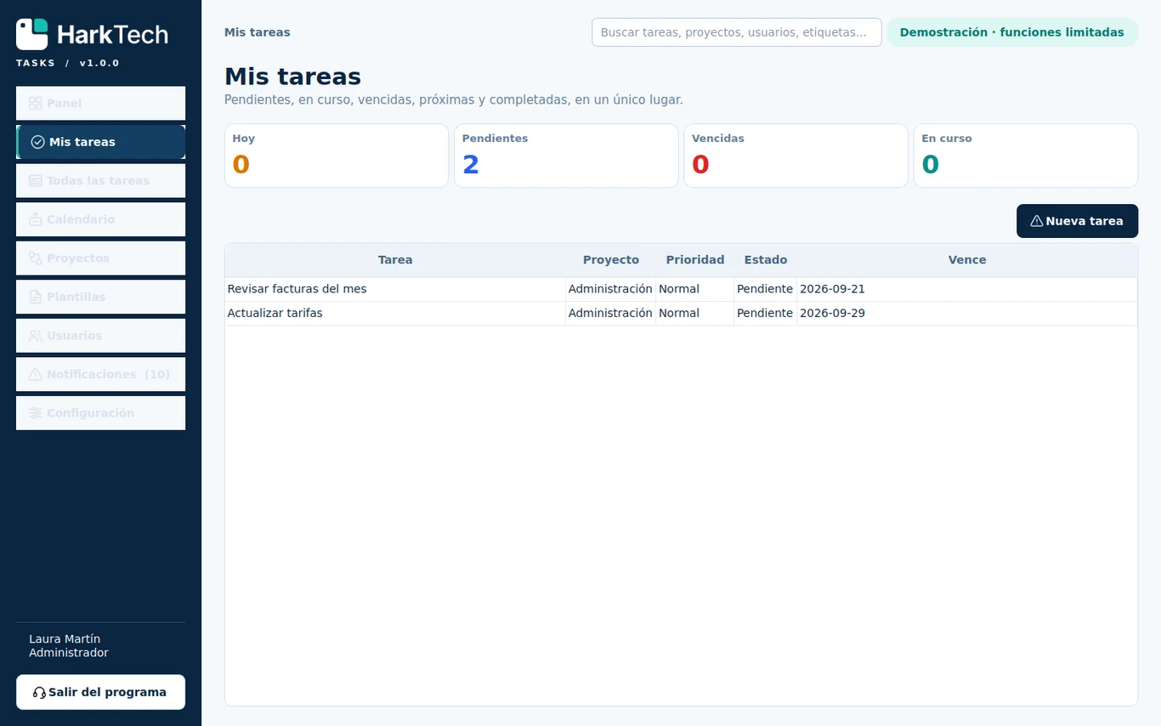This screenshot has height=726, width=1161.
Task: Click the subtitle starting with Pendientes, en curso
Action: coord(453,100)
